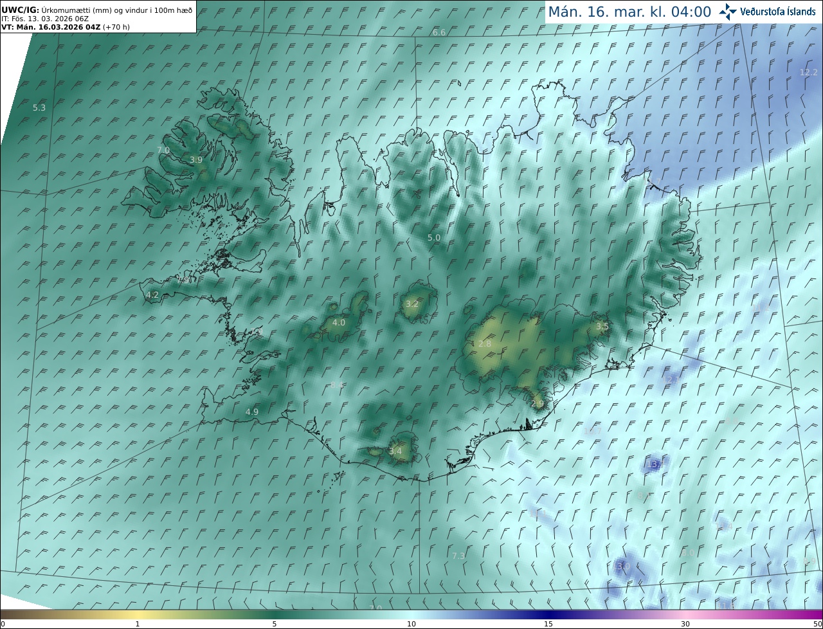
Task: Click the '10' tick label on the color scale
Action: [x=411, y=624]
